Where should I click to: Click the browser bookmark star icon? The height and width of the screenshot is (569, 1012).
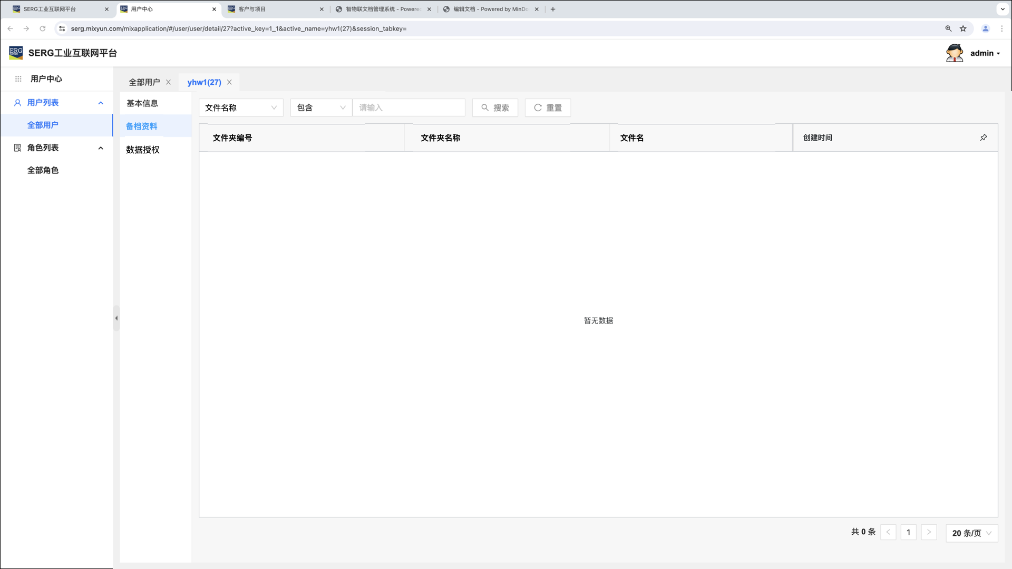pyautogui.click(x=963, y=28)
